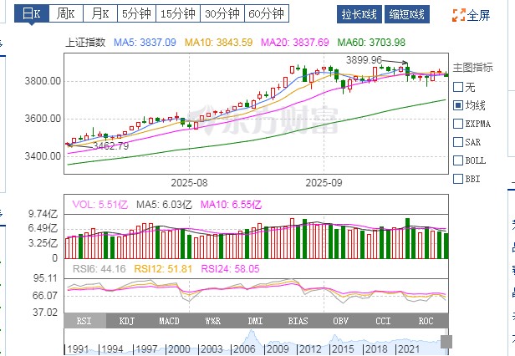Screen dimensions: 515x356
Task: Click the 缩短K线 button
Action: pos(406,15)
